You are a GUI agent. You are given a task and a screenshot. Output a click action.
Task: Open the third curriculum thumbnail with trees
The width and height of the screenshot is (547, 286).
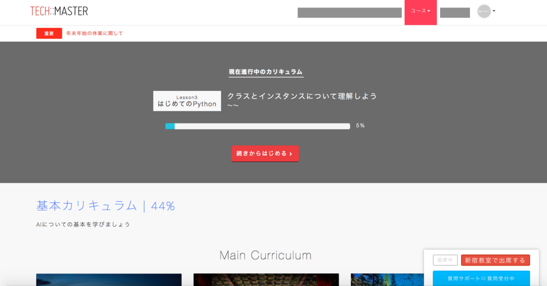point(387,280)
